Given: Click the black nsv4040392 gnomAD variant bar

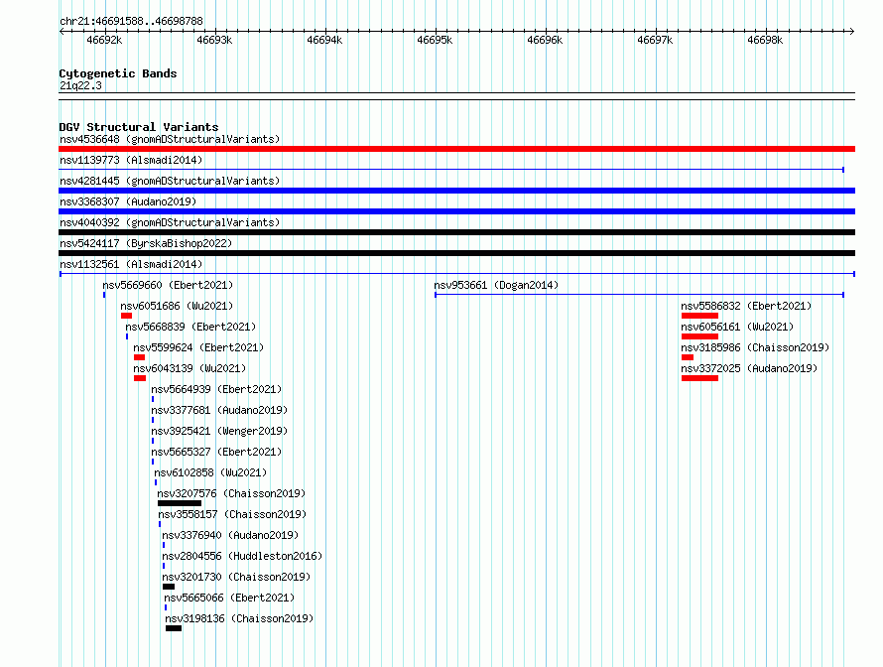Looking at the screenshot, I should coord(456,232).
